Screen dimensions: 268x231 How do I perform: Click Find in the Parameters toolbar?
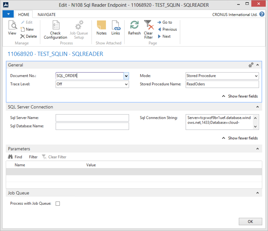[x=15, y=157]
